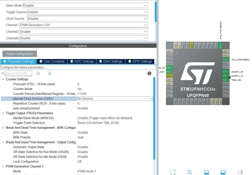The height and width of the screenshot is (175, 252).
Task: Switch to NVIC Settings tab
Action: coord(82,61)
